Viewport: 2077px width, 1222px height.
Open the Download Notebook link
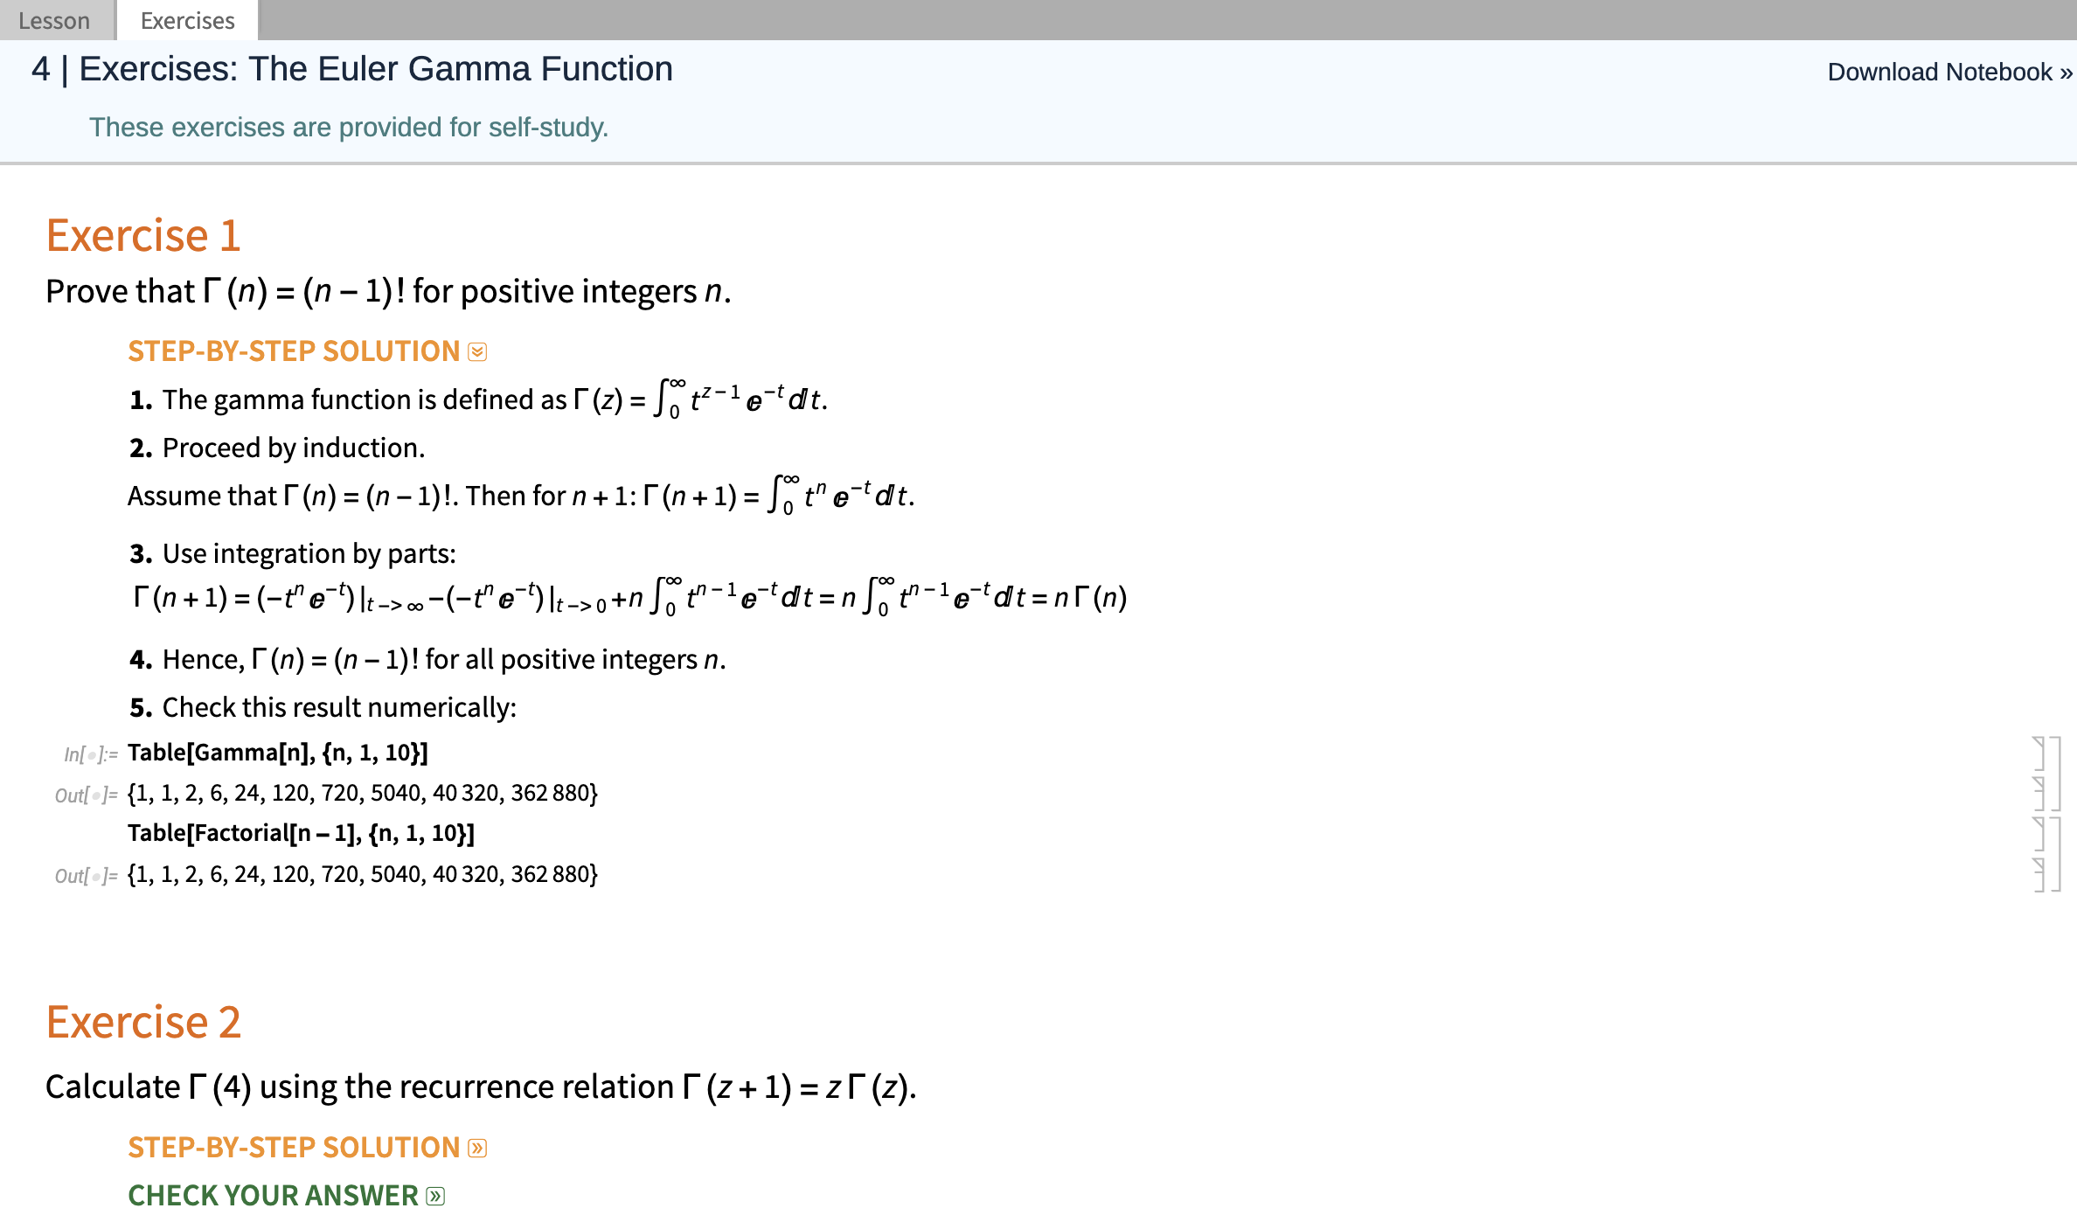(1949, 72)
